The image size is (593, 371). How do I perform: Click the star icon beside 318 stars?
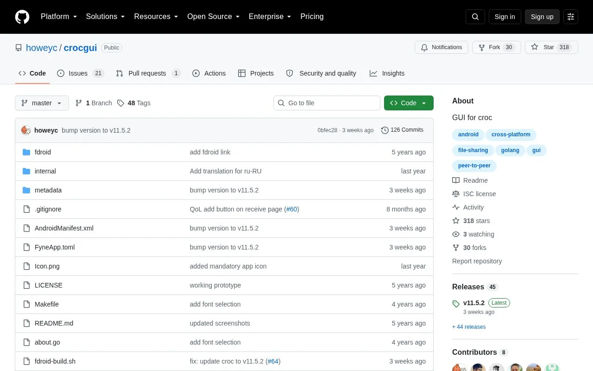tap(456, 221)
